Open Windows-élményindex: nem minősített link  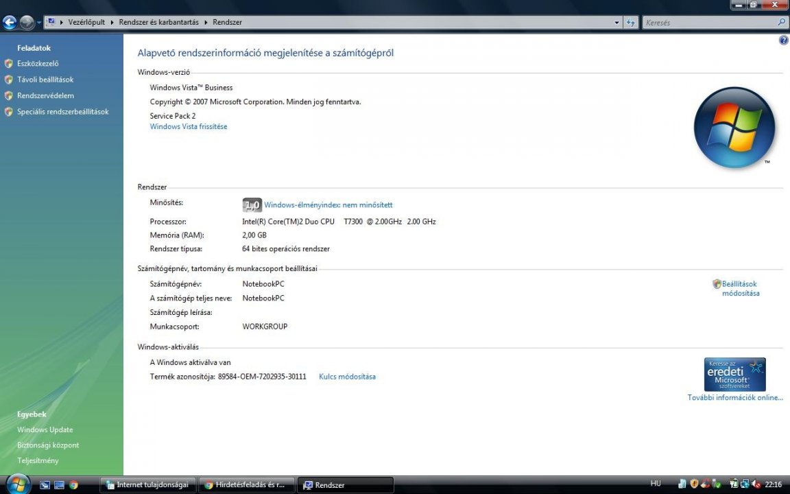coord(328,205)
